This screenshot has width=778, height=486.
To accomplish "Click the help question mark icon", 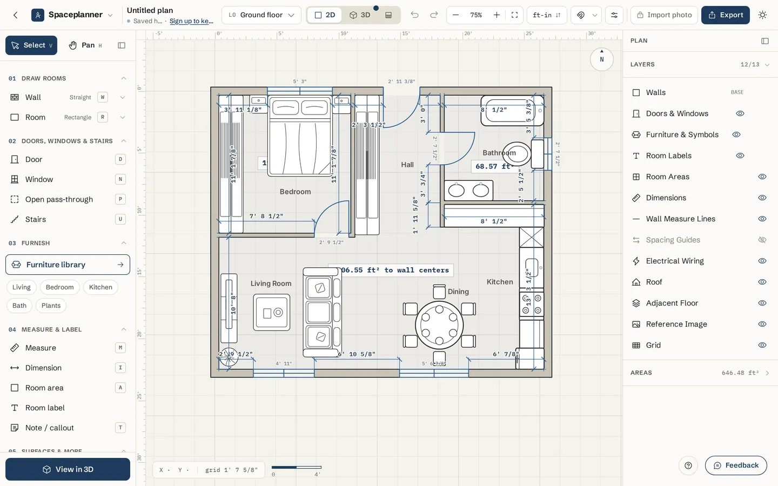I will pos(688,465).
